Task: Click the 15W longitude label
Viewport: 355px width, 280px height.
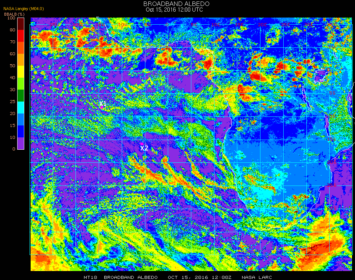Action: point(100,25)
